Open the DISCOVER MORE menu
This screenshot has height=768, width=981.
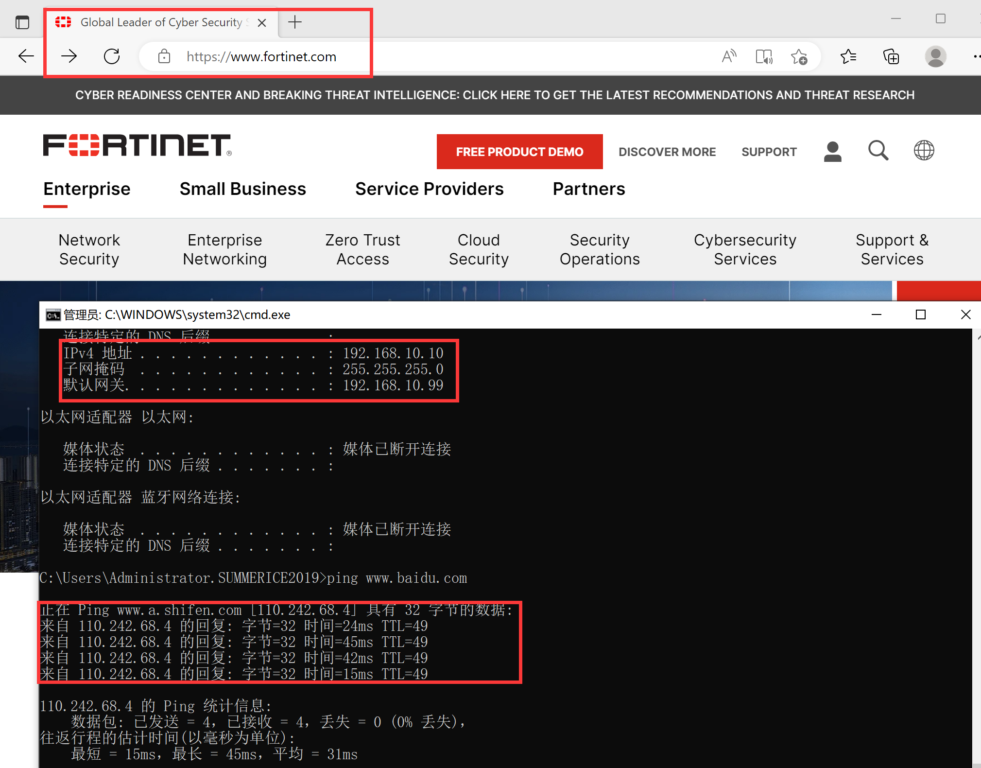click(x=667, y=152)
